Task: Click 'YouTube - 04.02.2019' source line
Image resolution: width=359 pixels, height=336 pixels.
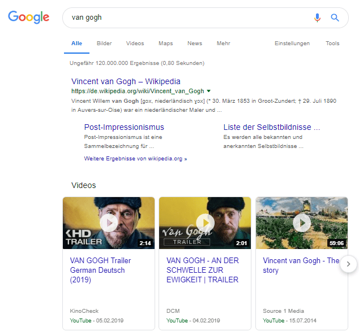Action: pos(193,321)
